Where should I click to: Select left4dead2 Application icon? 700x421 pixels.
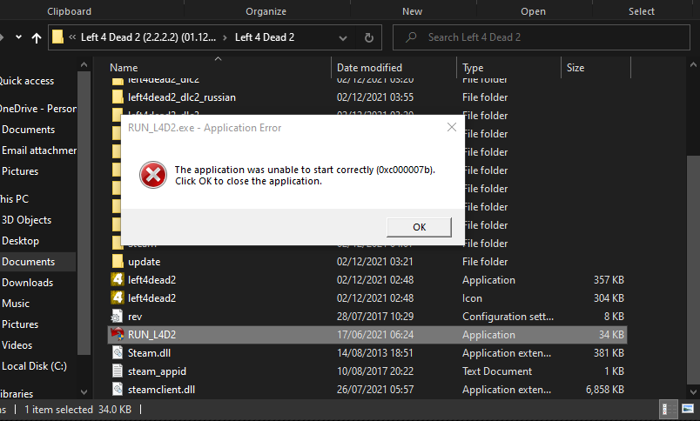click(x=118, y=279)
